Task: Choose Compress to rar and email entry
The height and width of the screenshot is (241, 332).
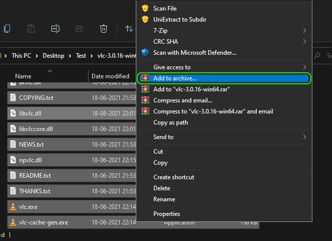Action: point(224,111)
